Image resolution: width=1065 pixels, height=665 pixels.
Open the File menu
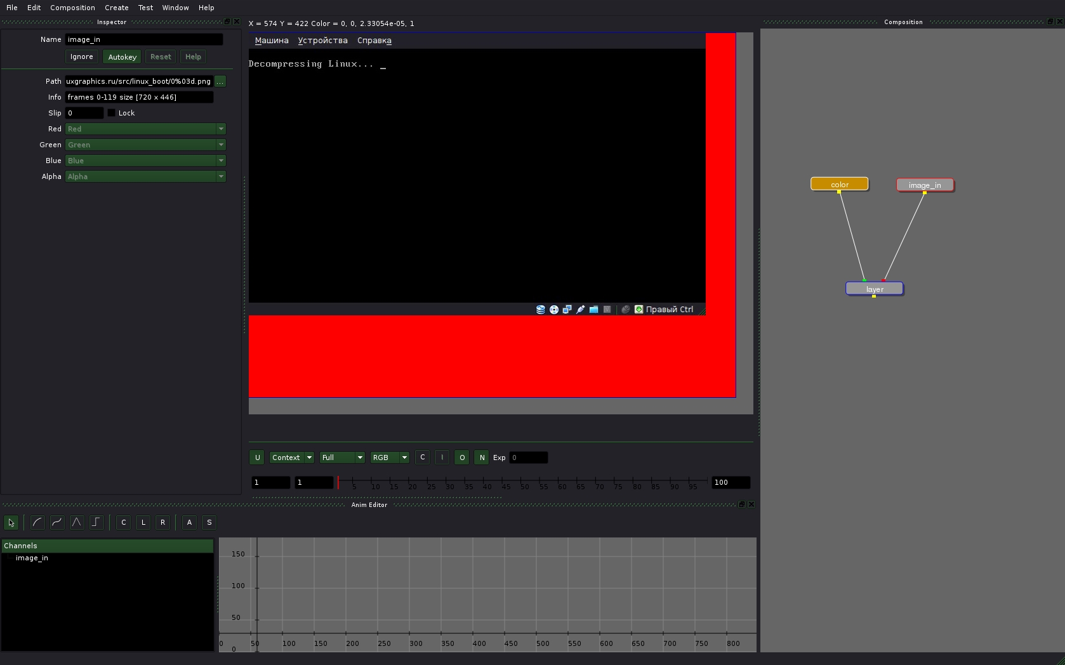[x=12, y=8]
